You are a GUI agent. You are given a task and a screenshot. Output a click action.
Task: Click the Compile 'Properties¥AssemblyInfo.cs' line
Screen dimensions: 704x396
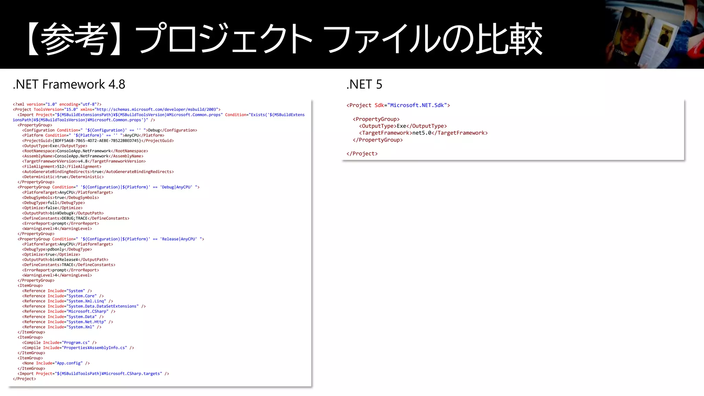pyautogui.click(x=78, y=348)
